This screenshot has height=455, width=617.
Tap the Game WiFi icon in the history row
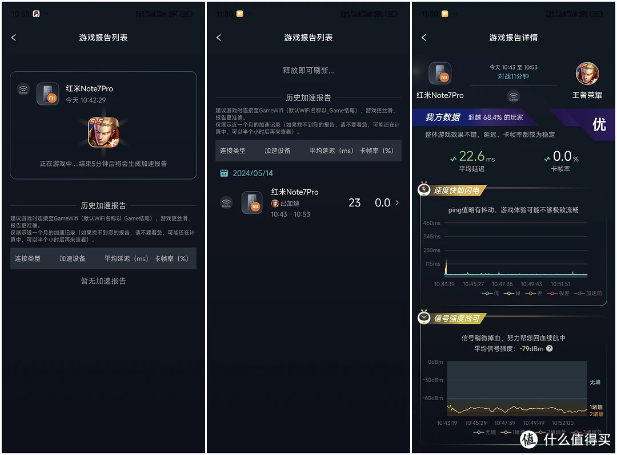click(226, 202)
